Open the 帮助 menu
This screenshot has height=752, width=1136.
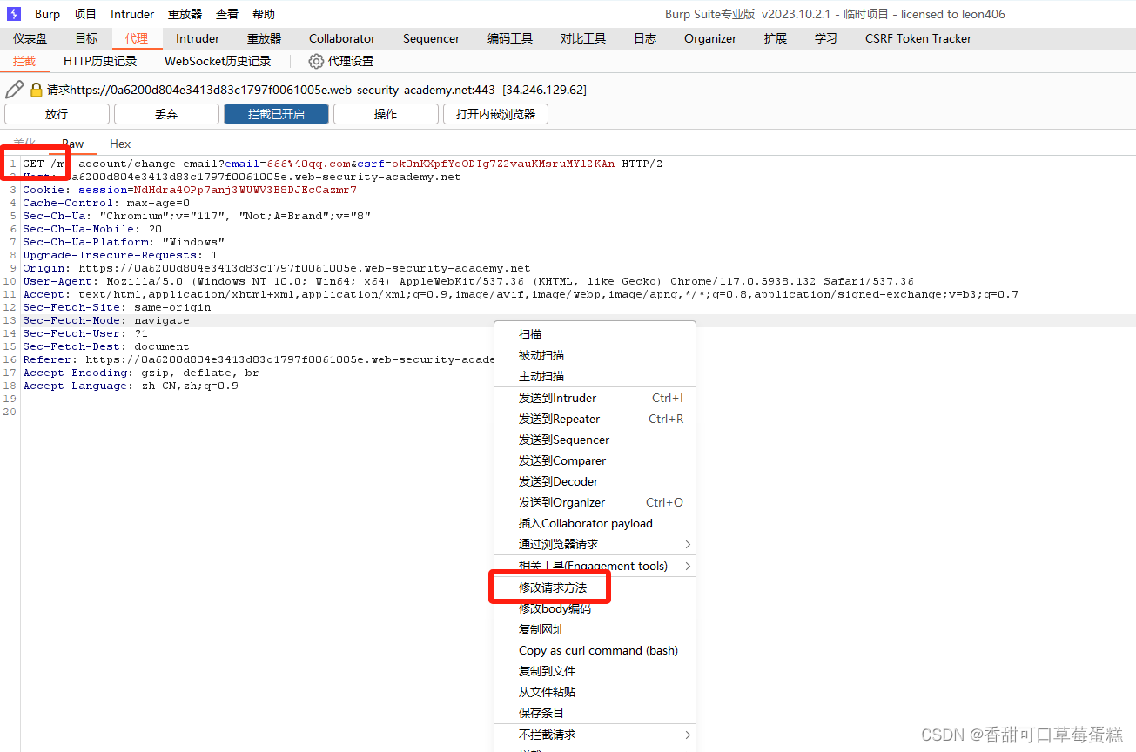[264, 14]
